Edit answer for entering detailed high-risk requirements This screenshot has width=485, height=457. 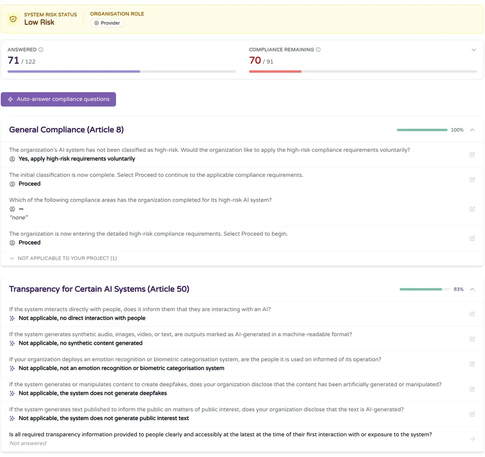(x=472, y=238)
